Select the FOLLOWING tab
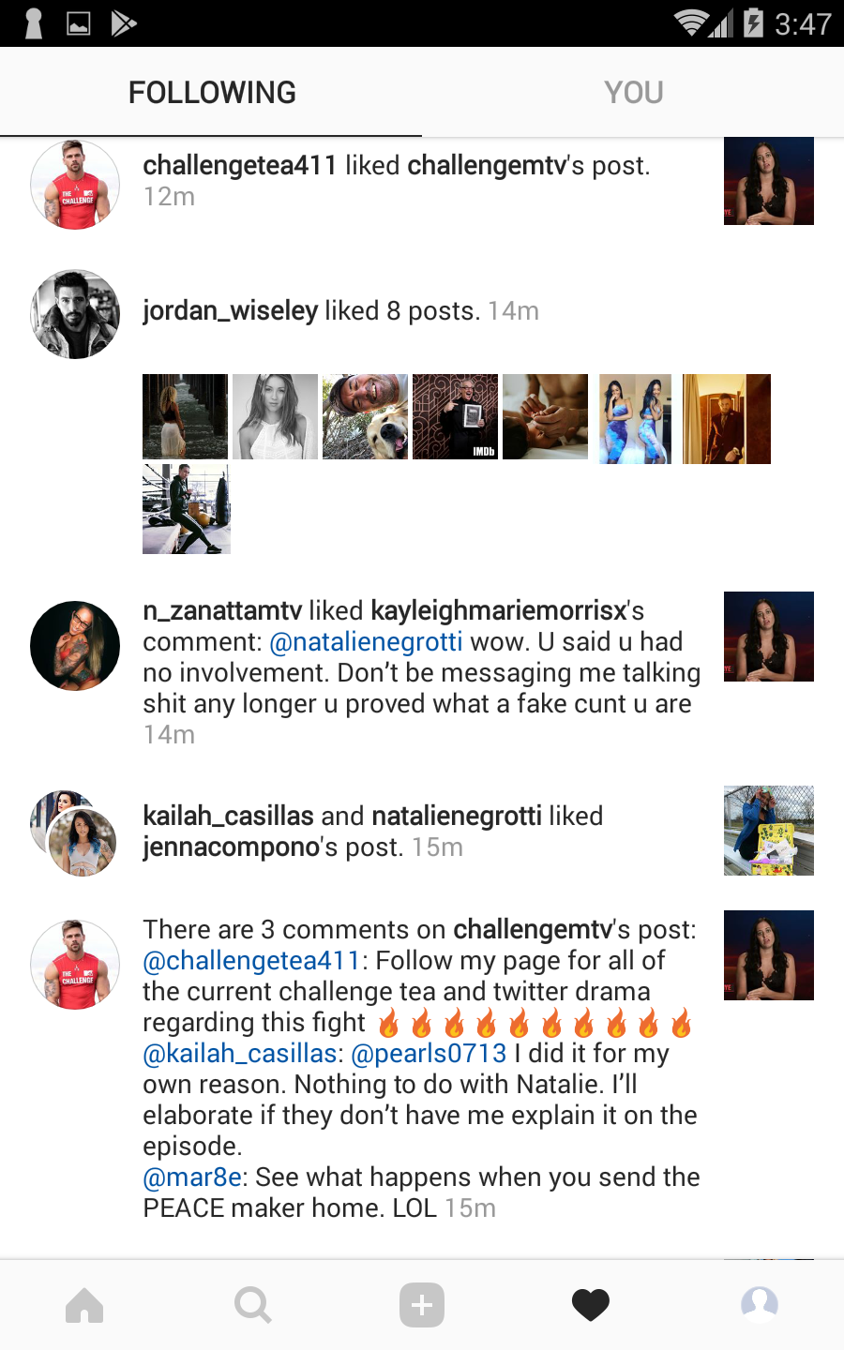 click(x=212, y=92)
